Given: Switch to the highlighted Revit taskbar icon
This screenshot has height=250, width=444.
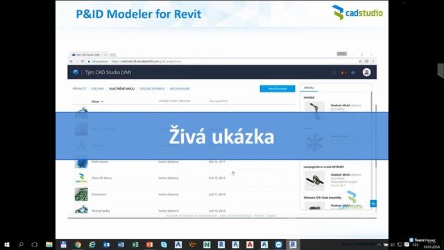Looking at the screenshot, I should tap(293, 244).
